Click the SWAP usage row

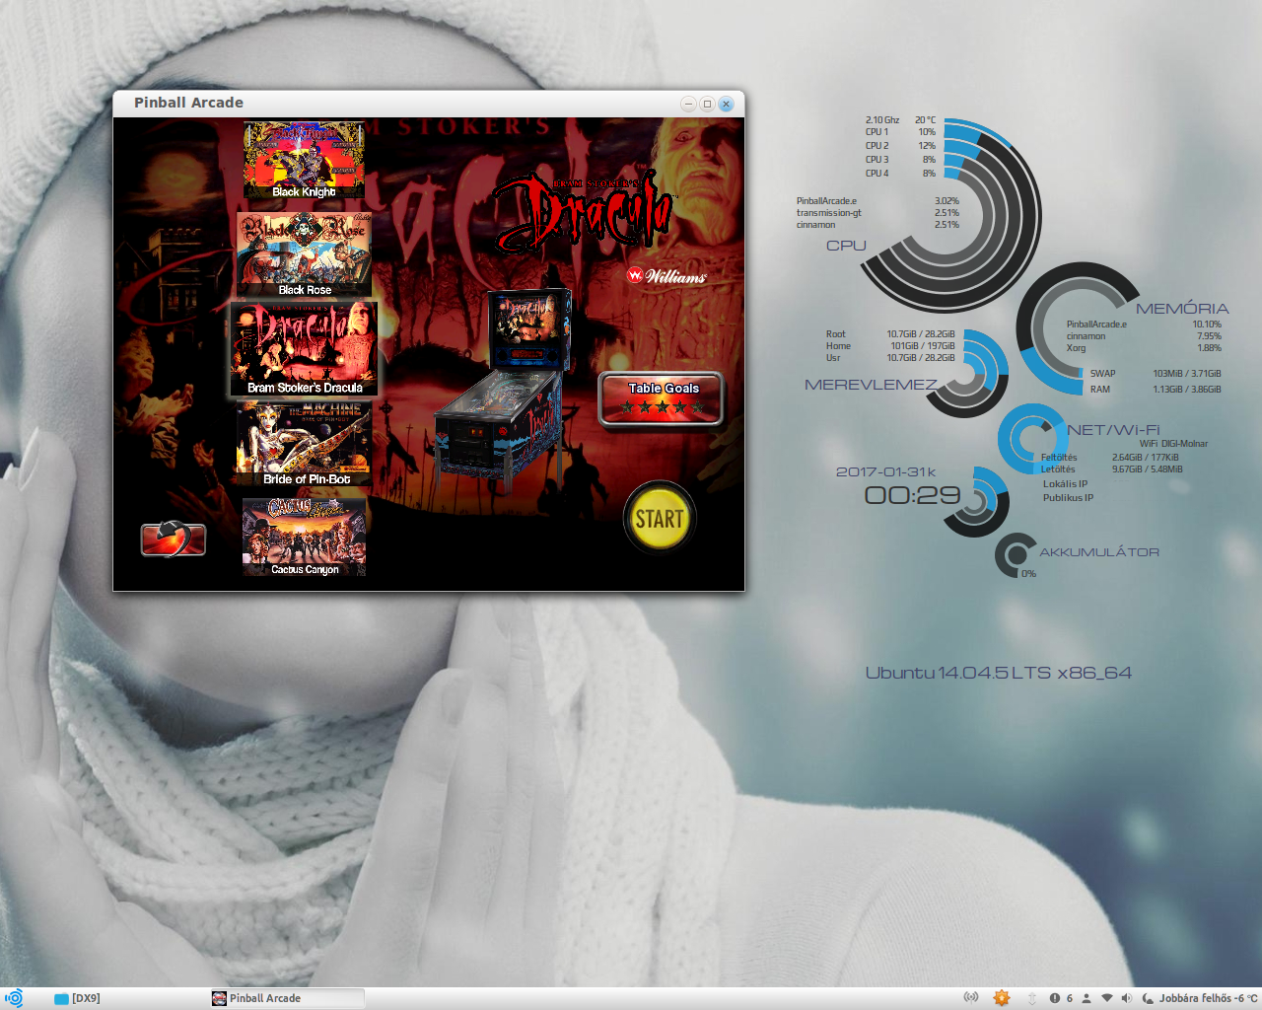(1156, 374)
